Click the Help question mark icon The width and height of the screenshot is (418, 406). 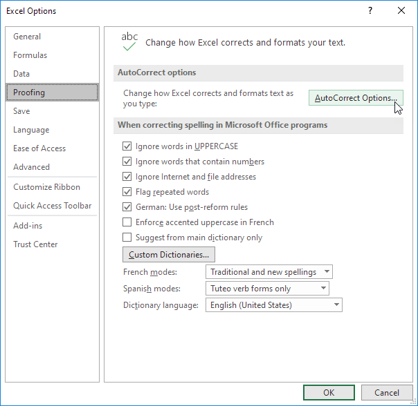point(370,10)
